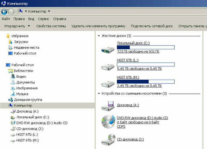This screenshot has width=207, height=149.
Task: Click DVD RW дисковод (D:) icon in tree
Action: 13,123
